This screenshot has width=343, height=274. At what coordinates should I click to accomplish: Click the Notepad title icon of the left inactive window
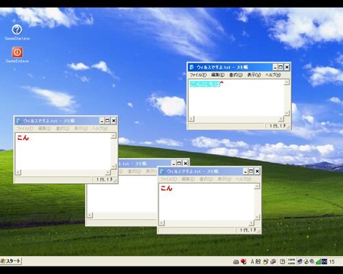tap(19, 121)
